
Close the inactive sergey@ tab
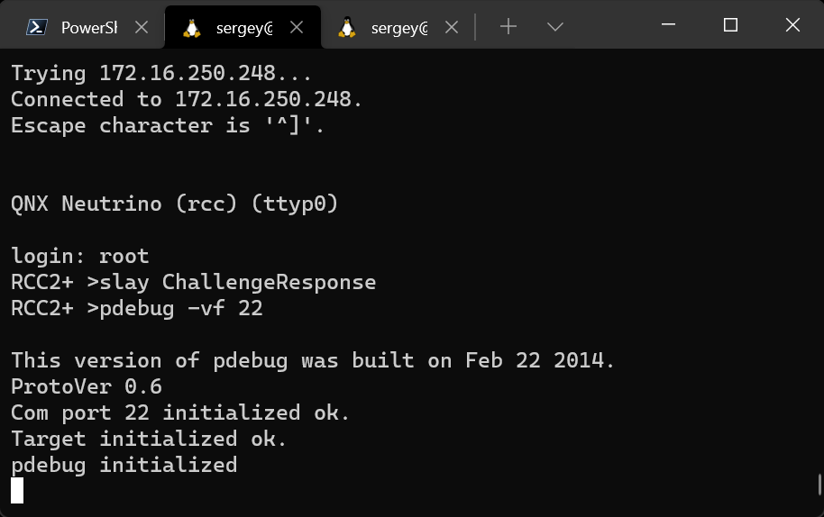tap(452, 27)
